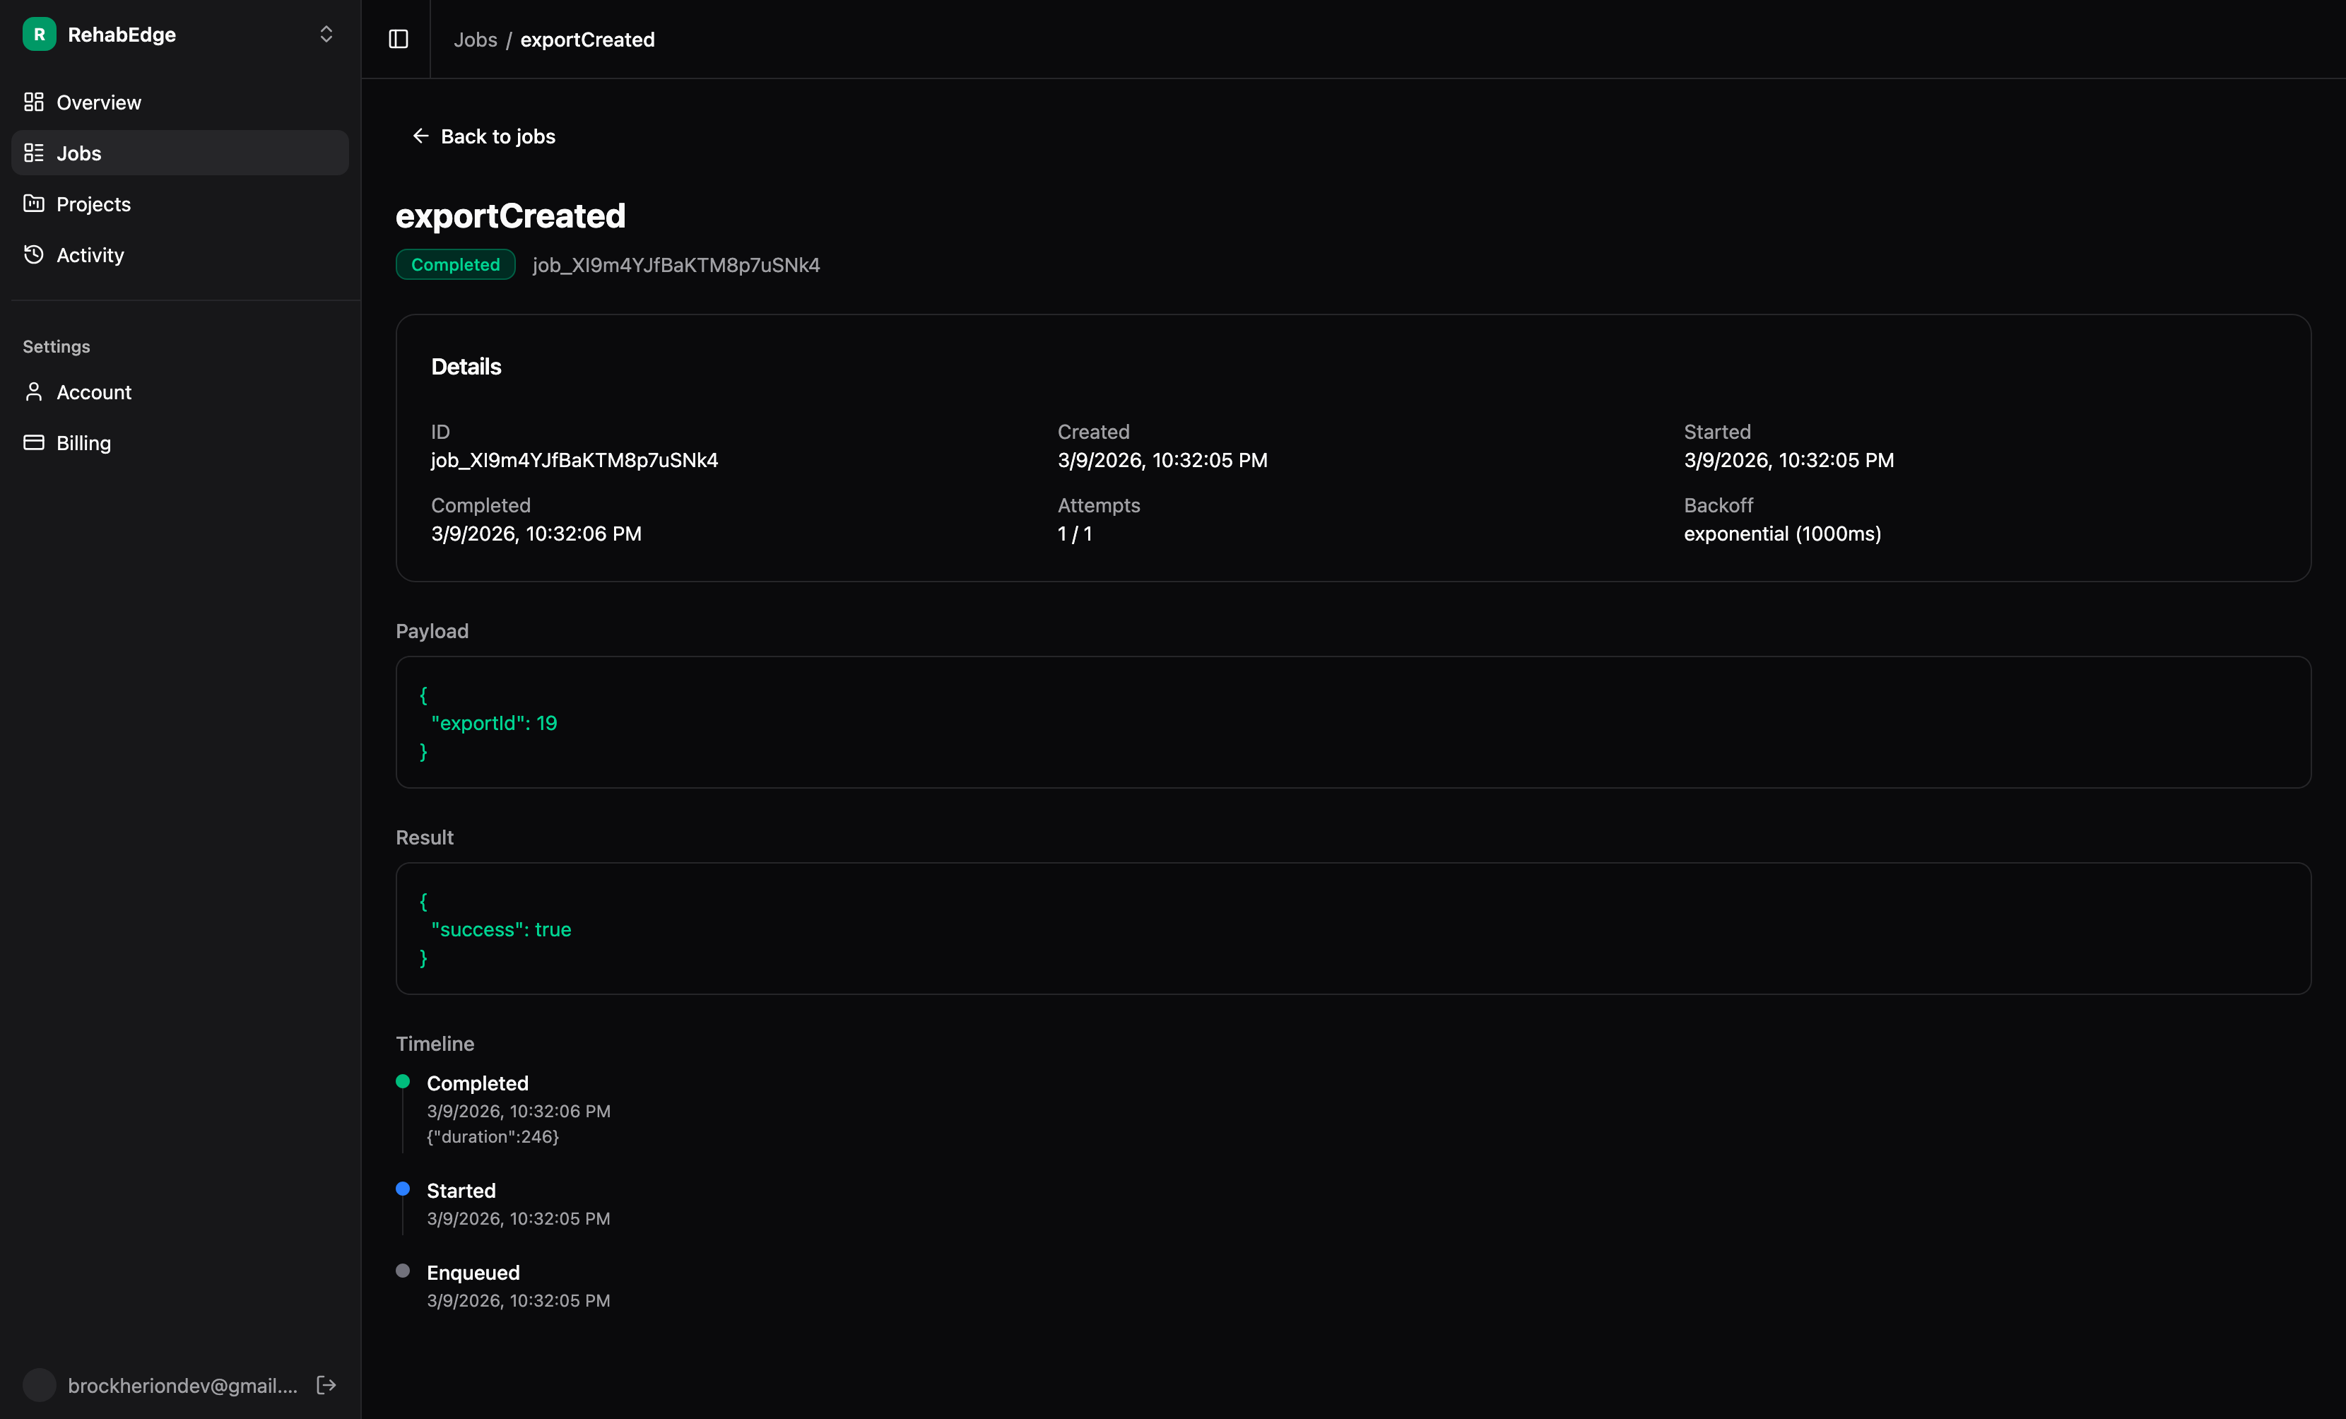Open the Jobs page from the sidebar

pos(78,153)
